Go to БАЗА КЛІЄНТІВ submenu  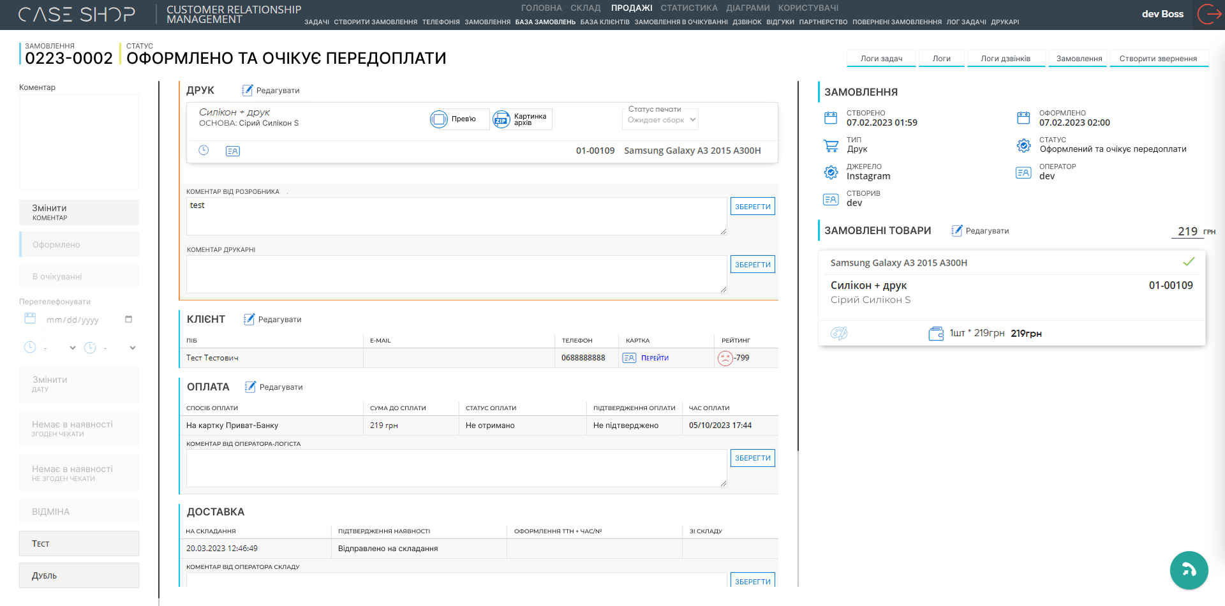pyautogui.click(x=605, y=22)
